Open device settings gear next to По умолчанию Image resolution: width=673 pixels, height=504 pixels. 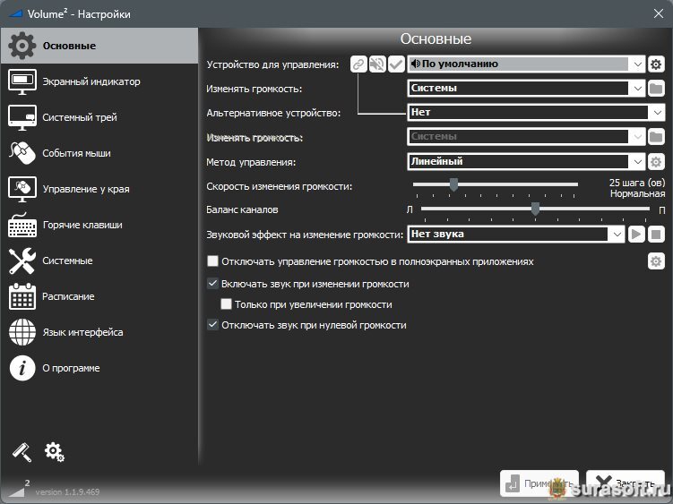point(656,64)
